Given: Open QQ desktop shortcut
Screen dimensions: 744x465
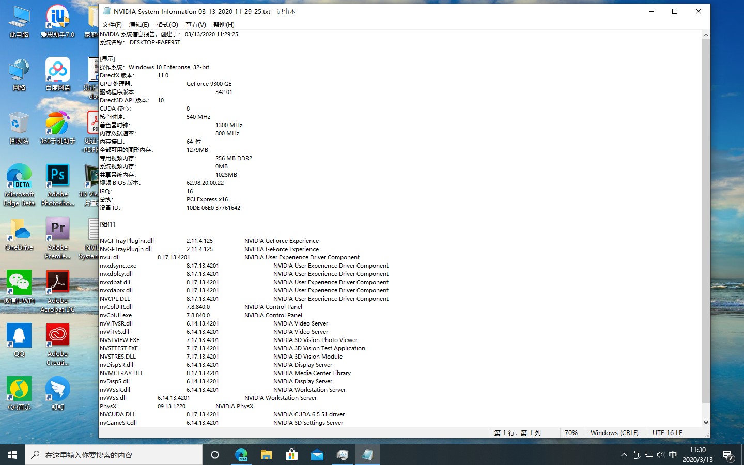Looking at the screenshot, I should click(x=19, y=341).
